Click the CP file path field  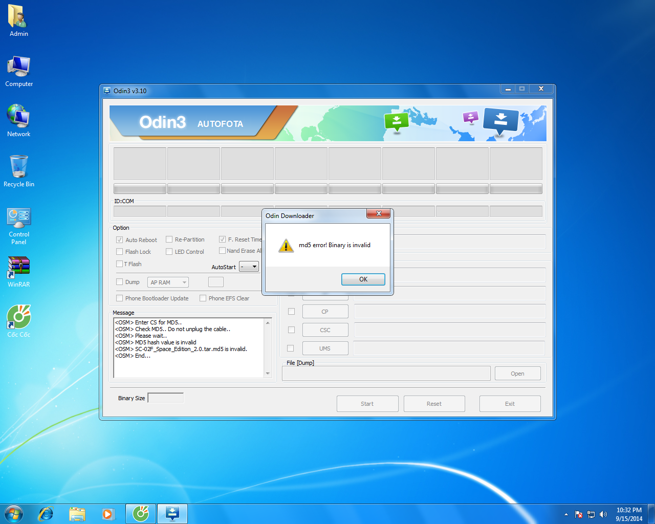450,311
